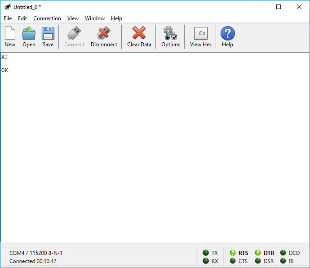Open the Options gear icon
310x268 pixels.
[170, 33]
